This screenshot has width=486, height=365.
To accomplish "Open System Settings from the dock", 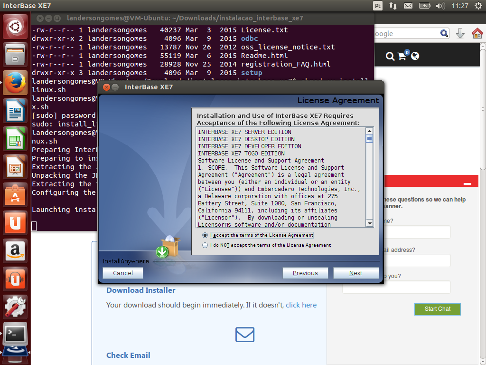I will pos(16,307).
